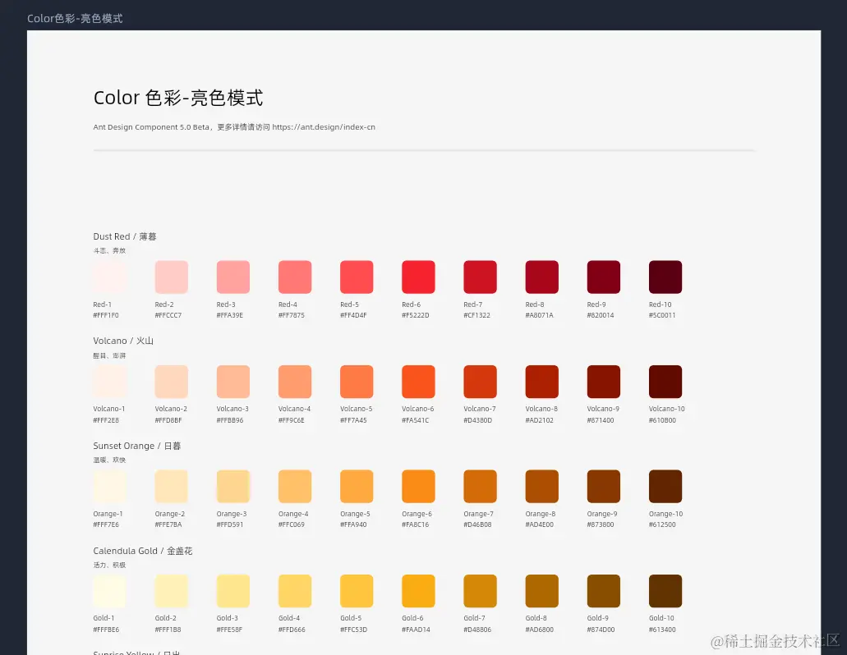
Task: Click the Gold-7 swatch
Action: tap(481, 591)
